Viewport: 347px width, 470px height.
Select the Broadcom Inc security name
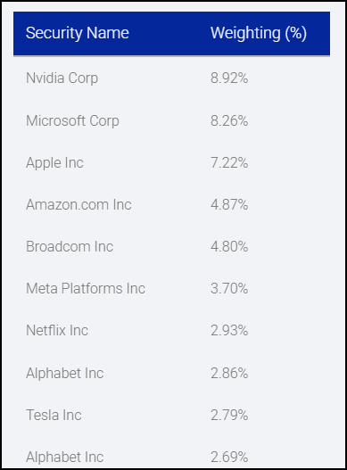[70, 247]
